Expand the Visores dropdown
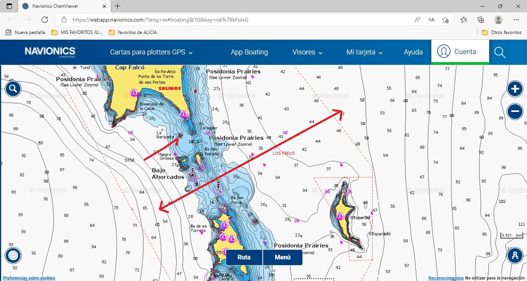Image resolution: width=527 pixels, height=281 pixels. pos(307,52)
